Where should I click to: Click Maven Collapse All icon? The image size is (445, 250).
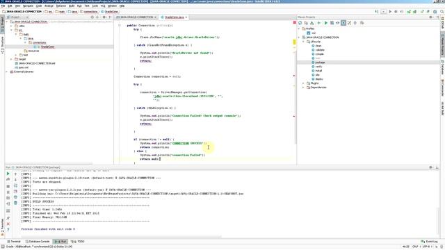click(x=355, y=23)
